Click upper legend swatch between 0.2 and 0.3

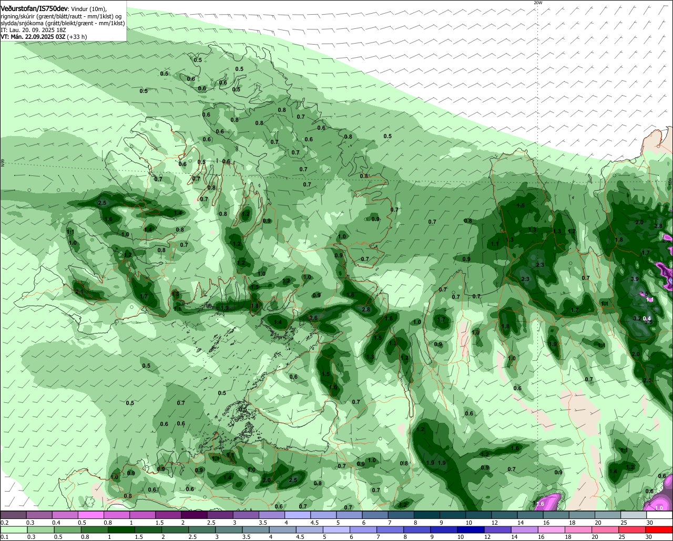point(13,515)
